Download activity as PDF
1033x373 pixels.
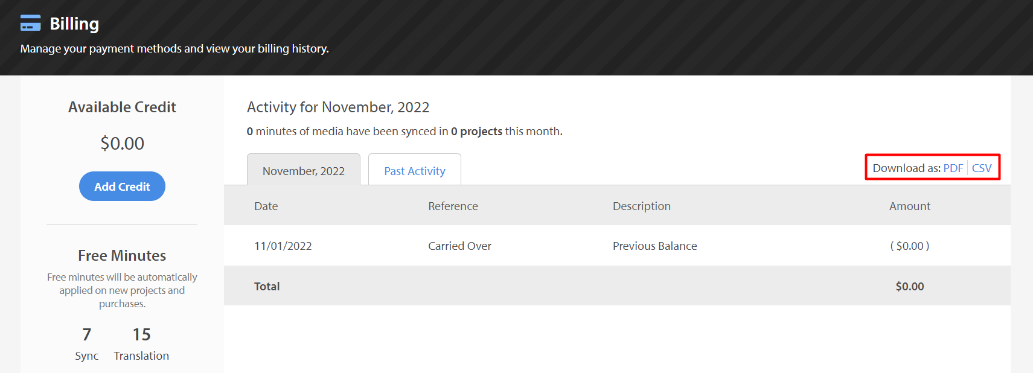[953, 168]
